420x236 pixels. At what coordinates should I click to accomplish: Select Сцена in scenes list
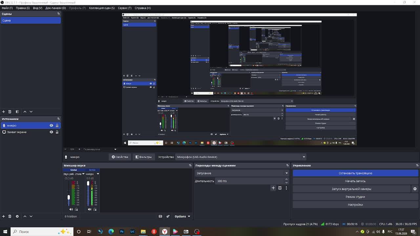point(30,20)
